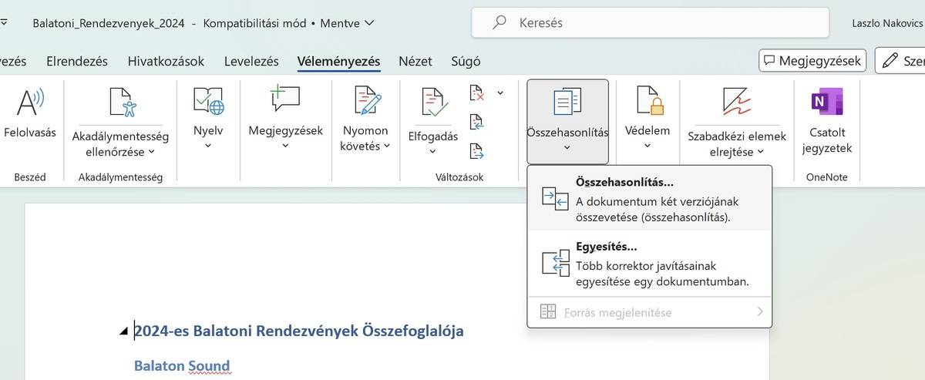This screenshot has height=380, width=925.
Task: Go to next change icon
Action: (477, 150)
